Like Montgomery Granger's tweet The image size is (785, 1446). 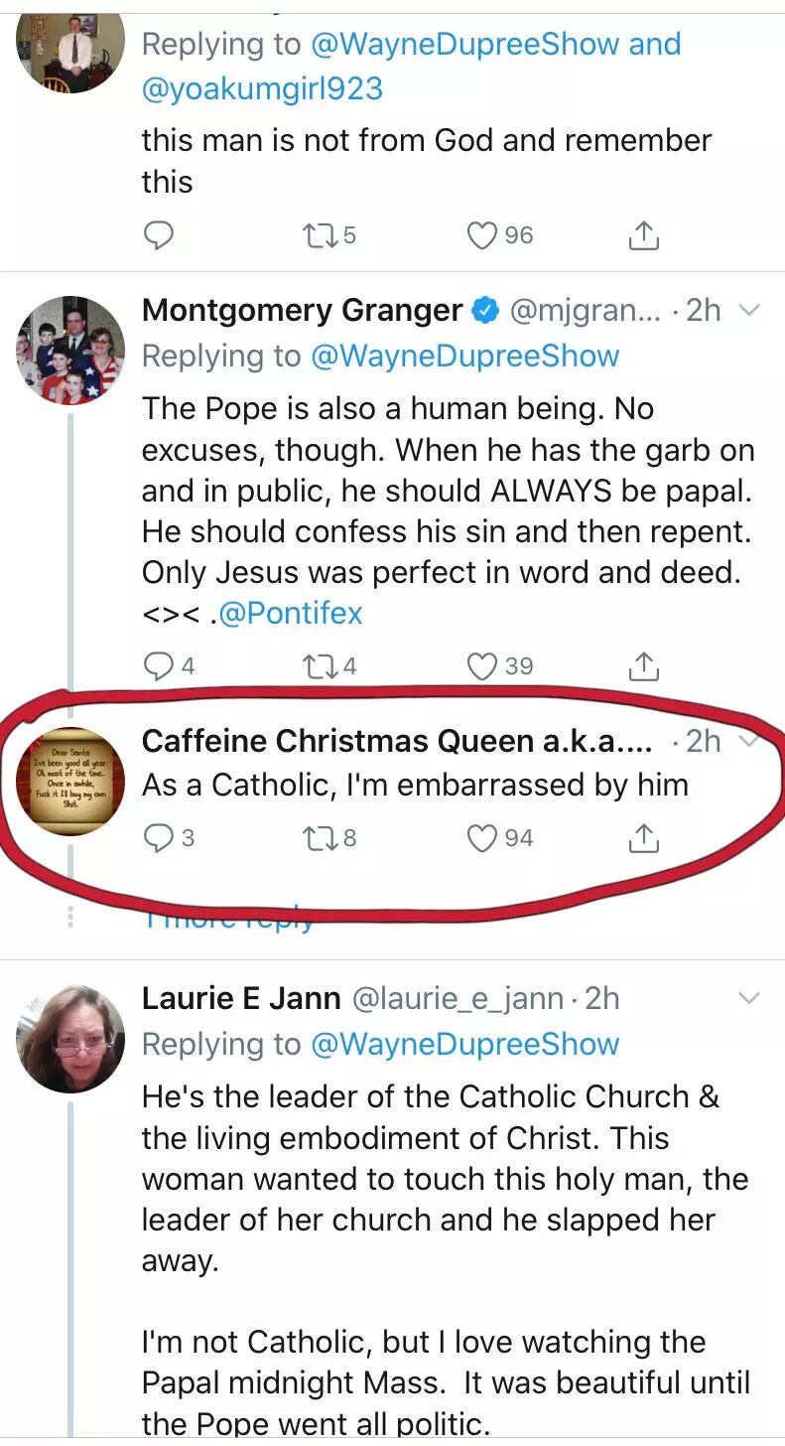click(482, 666)
